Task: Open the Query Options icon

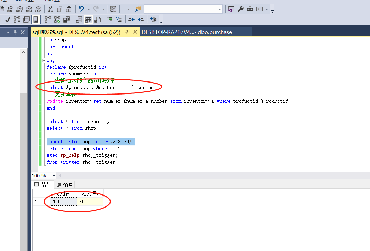Action: (x=26, y=20)
